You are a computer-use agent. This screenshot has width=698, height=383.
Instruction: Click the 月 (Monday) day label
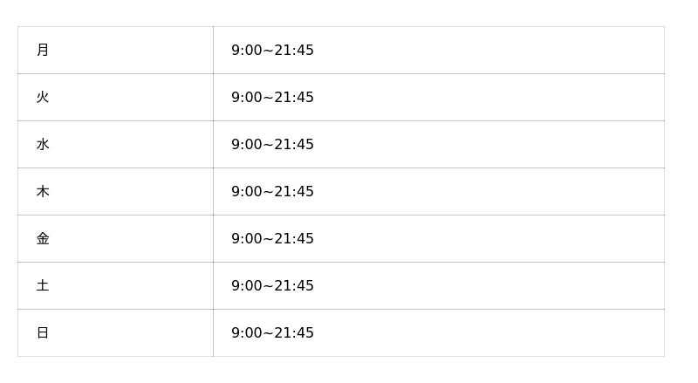43,51
